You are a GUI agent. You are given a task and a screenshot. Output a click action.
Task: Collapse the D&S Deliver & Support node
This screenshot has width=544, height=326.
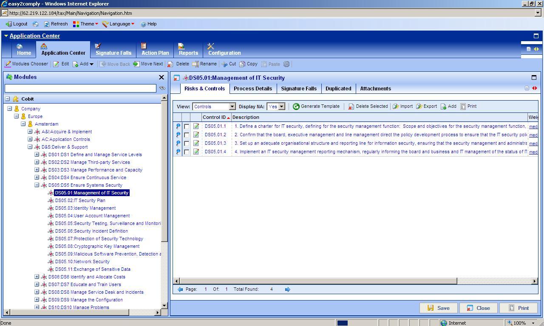[30, 147]
